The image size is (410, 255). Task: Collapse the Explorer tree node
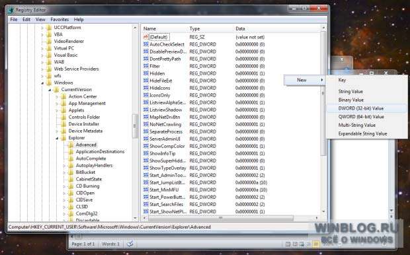pos(57,138)
